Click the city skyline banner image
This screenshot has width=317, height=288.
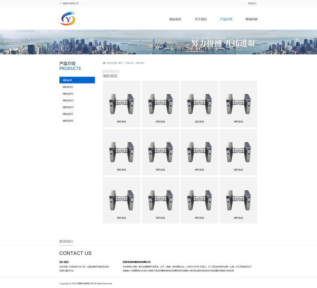coord(158,42)
